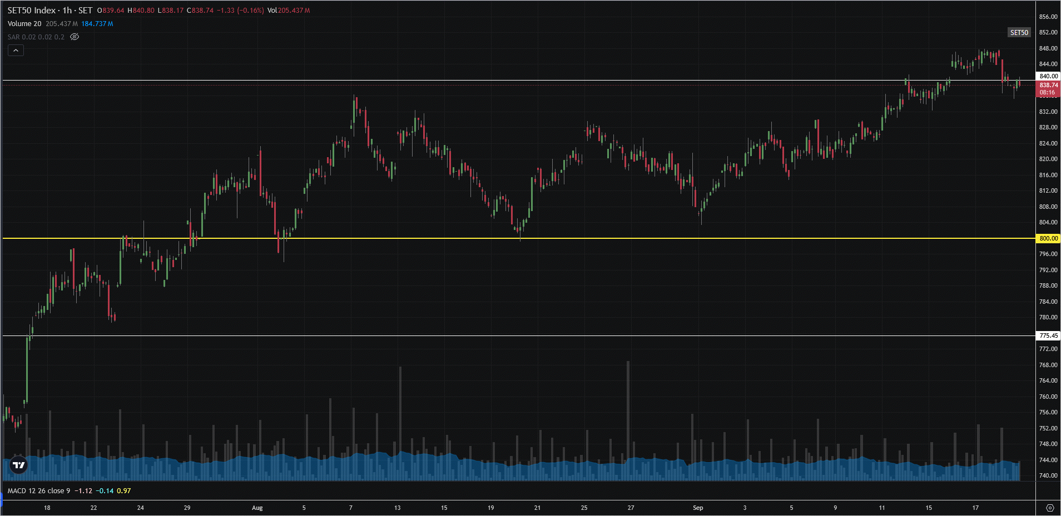Select the MACD 12 26 close 9 legend
This screenshot has width=1061, height=516.
click(39, 491)
